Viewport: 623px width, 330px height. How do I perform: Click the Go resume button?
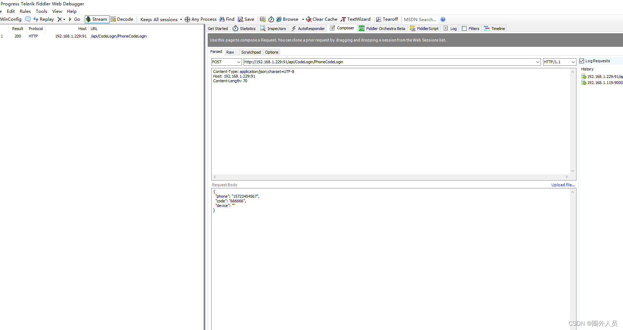(x=74, y=19)
